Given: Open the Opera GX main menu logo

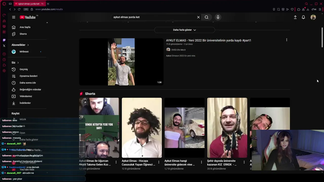Looking at the screenshot, I should coord(4,4).
